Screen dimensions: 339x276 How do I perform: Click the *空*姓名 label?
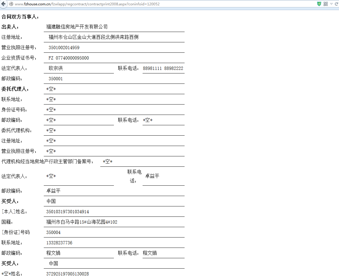click(x=12, y=274)
